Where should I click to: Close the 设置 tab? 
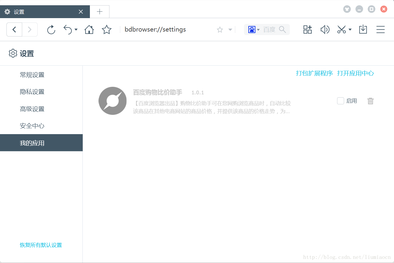81,12
